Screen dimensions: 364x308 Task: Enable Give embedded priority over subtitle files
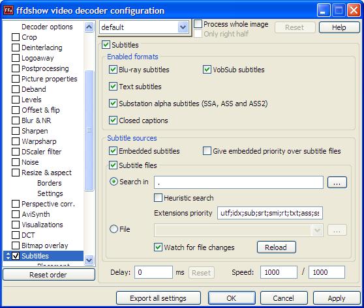(207, 151)
